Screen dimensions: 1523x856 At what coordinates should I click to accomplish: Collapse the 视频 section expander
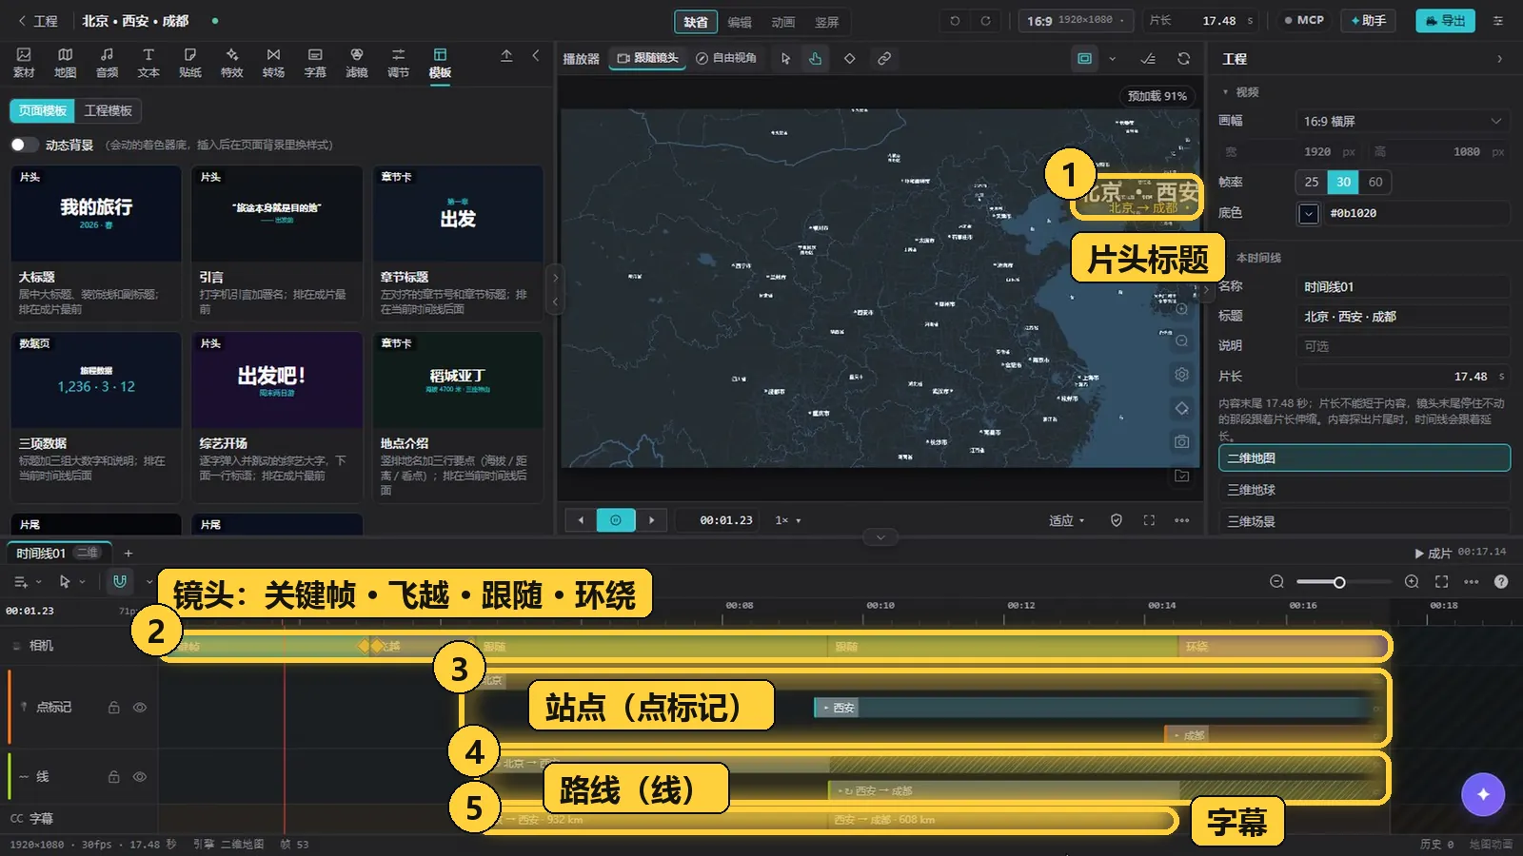[1225, 92]
